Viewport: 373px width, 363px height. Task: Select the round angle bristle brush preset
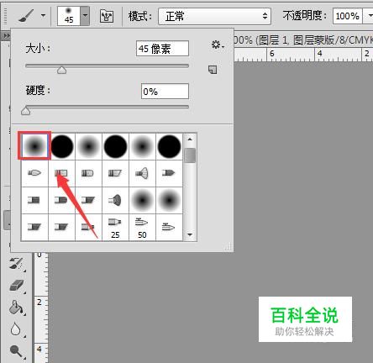(115, 173)
